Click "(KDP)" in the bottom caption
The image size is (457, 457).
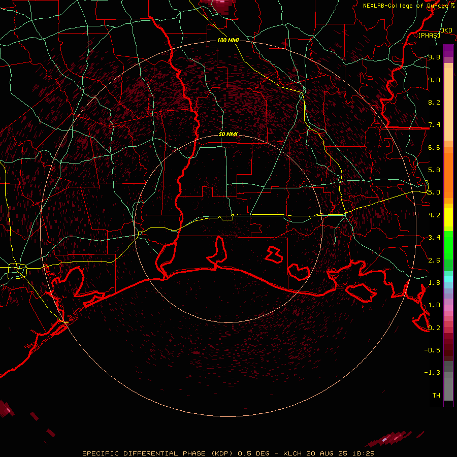point(222,453)
